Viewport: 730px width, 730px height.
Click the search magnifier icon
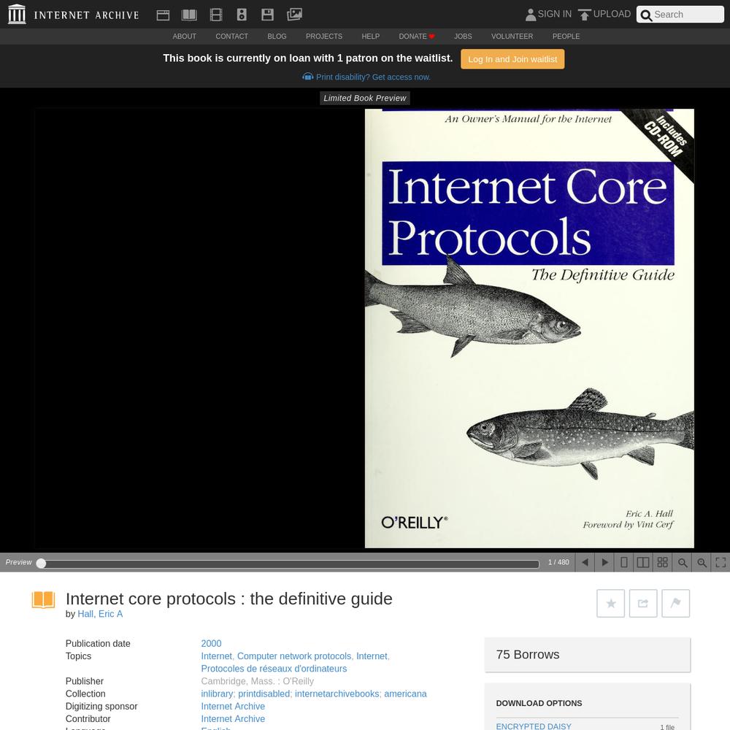tap(646, 15)
